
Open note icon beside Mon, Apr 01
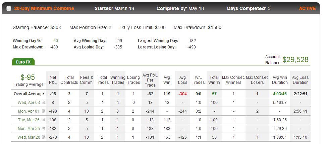coord(43,111)
